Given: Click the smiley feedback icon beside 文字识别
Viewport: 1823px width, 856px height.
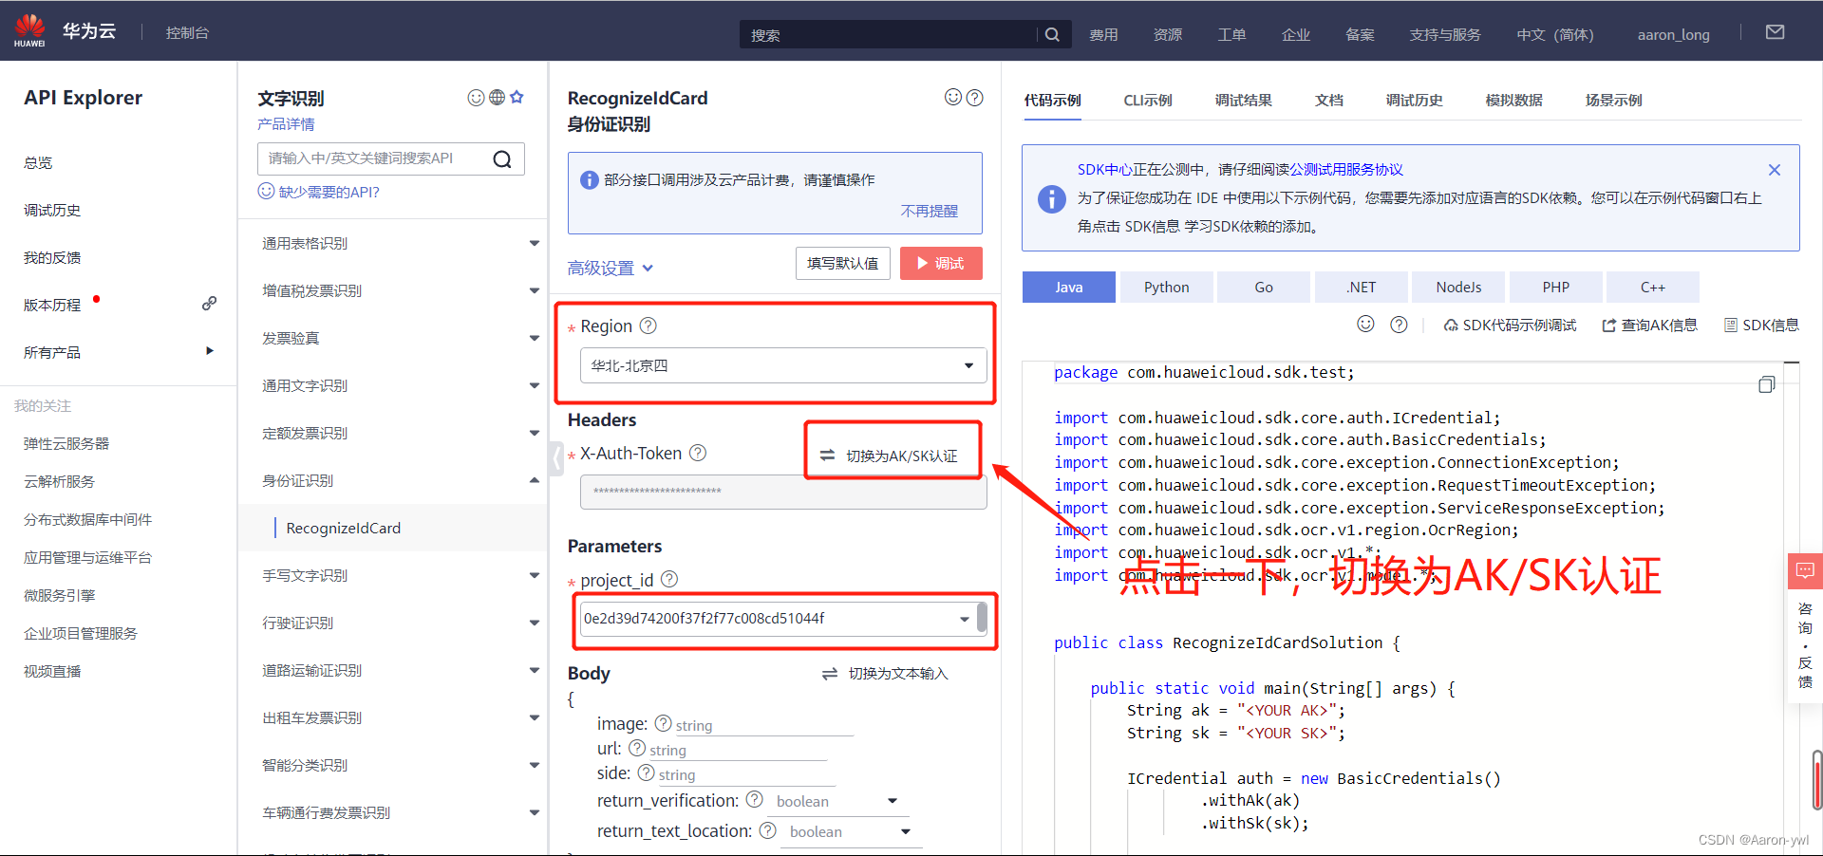Looking at the screenshot, I should (476, 98).
